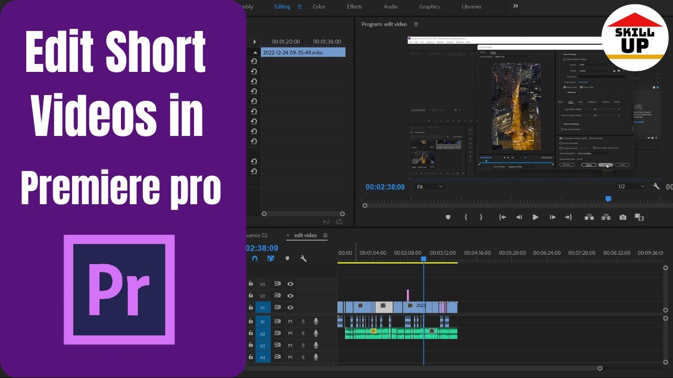Viewport: 673px width, 378px height.
Task: Open the Libraries workspace tab
Action: tap(471, 7)
